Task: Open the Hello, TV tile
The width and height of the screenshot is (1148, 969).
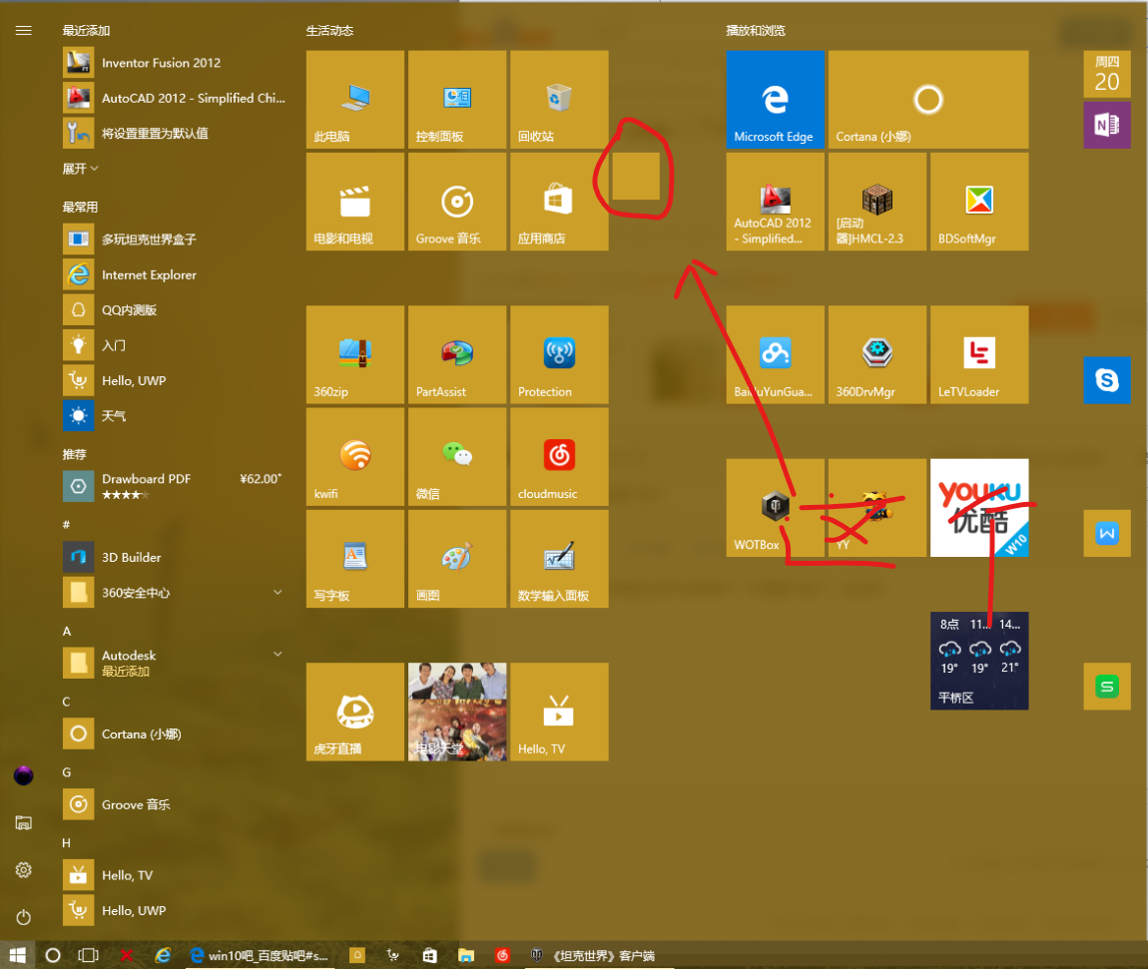Action: 559,713
